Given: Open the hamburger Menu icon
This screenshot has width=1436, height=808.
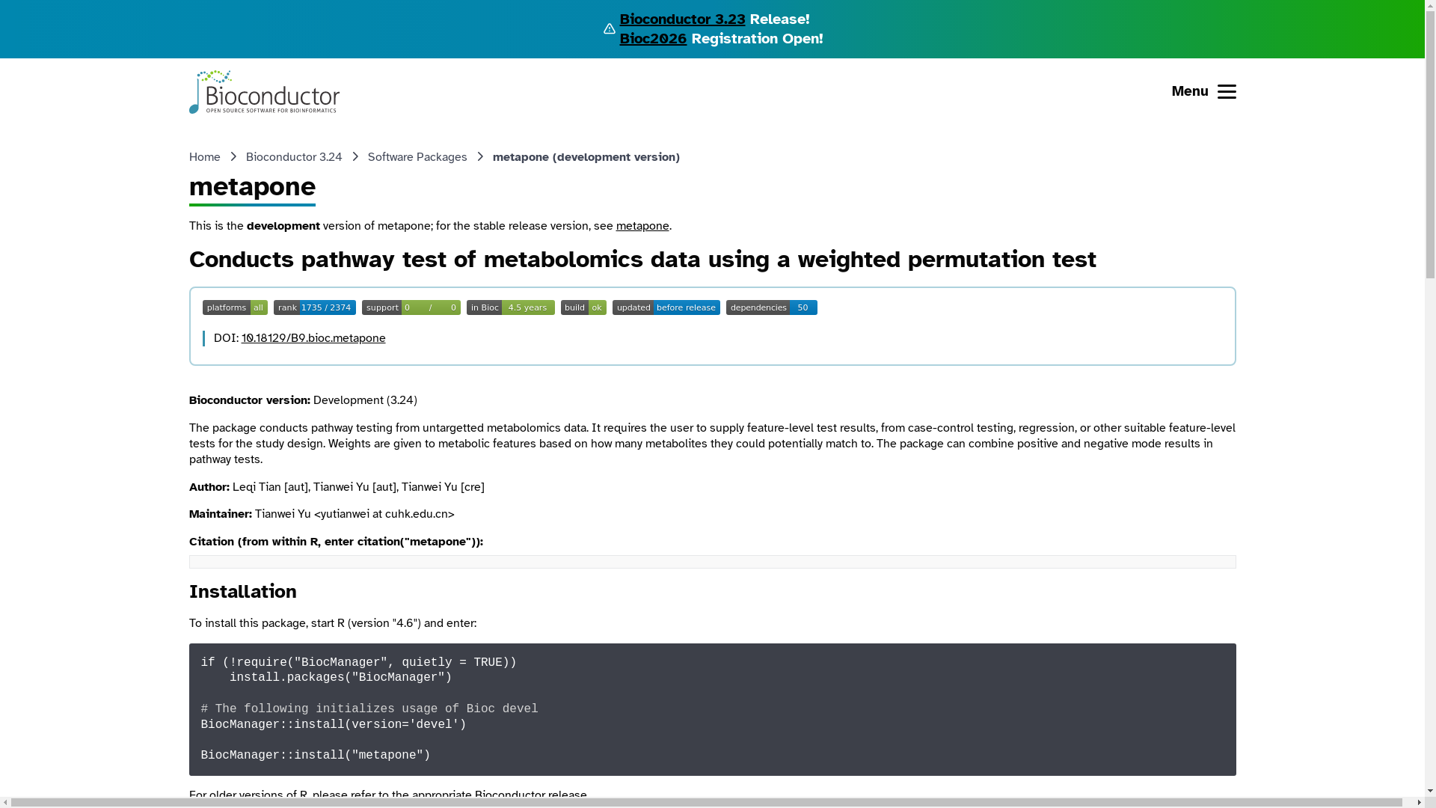Looking at the screenshot, I should pyautogui.click(x=1227, y=91).
